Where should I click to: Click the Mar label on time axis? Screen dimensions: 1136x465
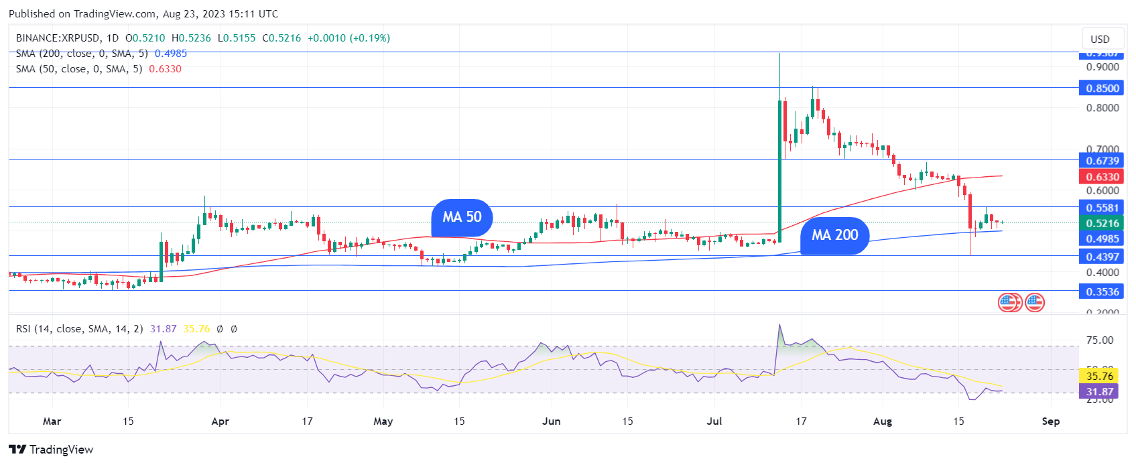52,421
